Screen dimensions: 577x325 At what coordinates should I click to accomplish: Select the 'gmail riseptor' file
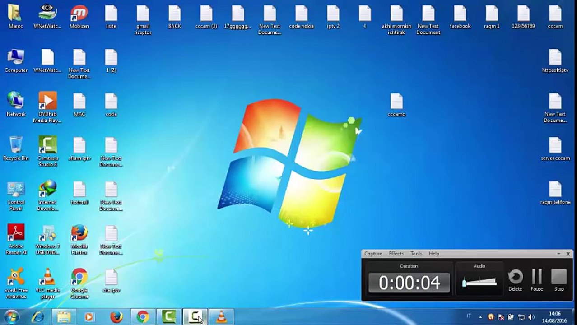pos(143,20)
